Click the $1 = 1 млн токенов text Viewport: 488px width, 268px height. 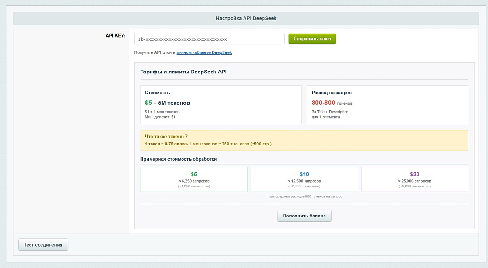[162, 112]
